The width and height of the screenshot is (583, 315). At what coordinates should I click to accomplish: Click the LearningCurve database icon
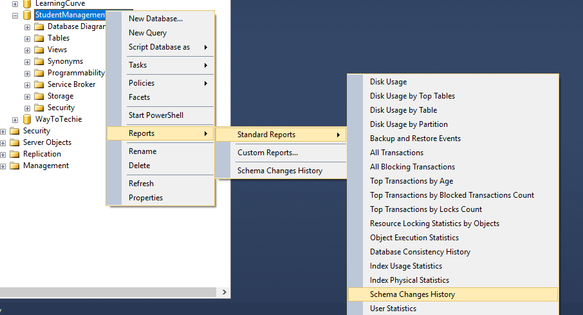27,3
